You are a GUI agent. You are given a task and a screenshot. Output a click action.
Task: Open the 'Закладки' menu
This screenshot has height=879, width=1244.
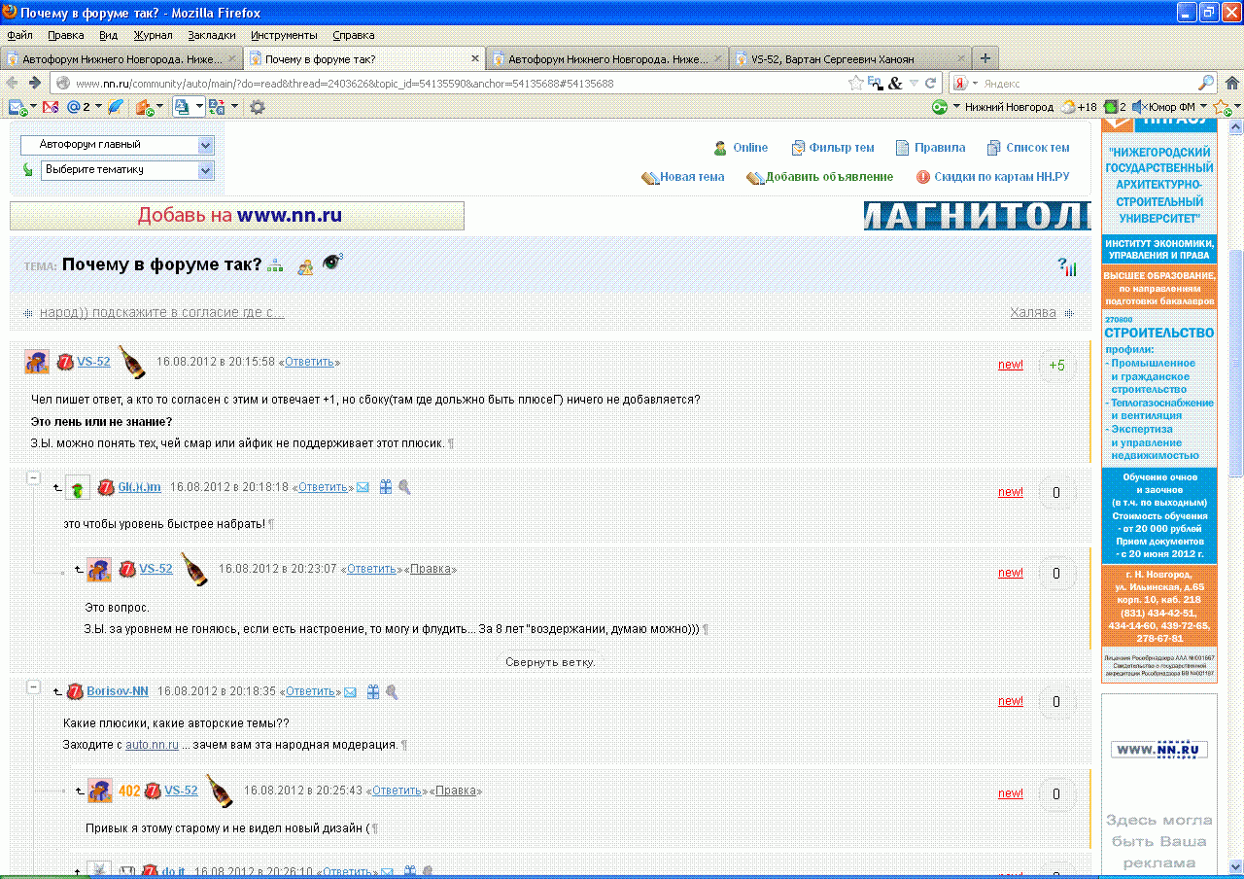[212, 35]
